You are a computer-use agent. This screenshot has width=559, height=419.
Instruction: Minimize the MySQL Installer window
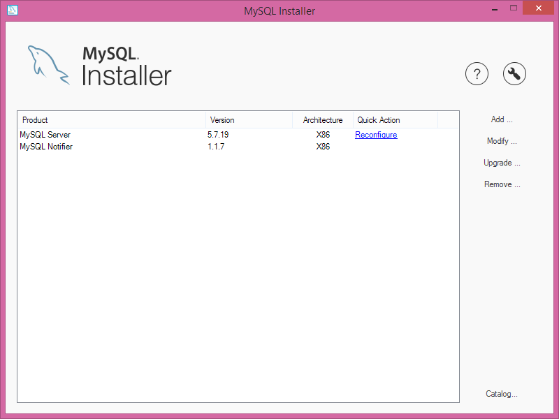[x=495, y=8]
